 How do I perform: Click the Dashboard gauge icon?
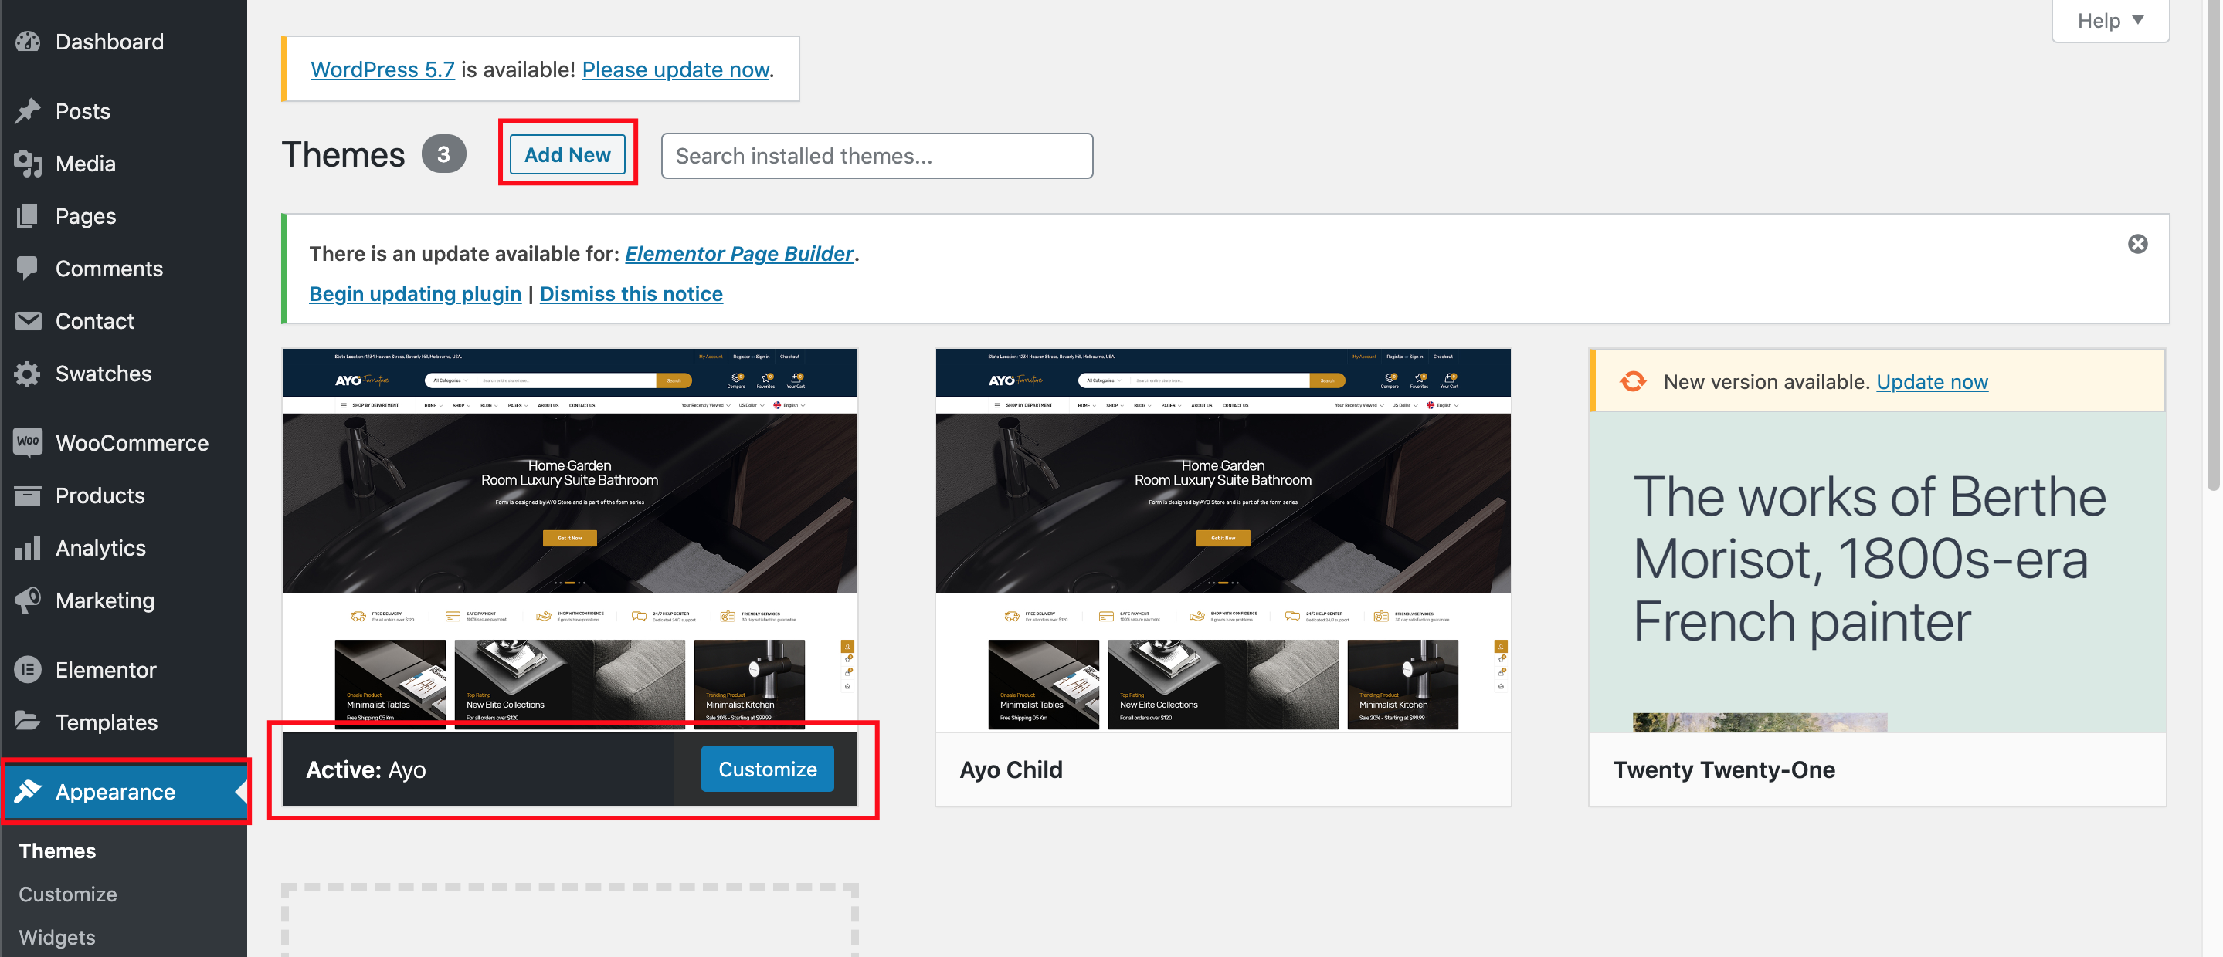pyautogui.click(x=28, y=42)
